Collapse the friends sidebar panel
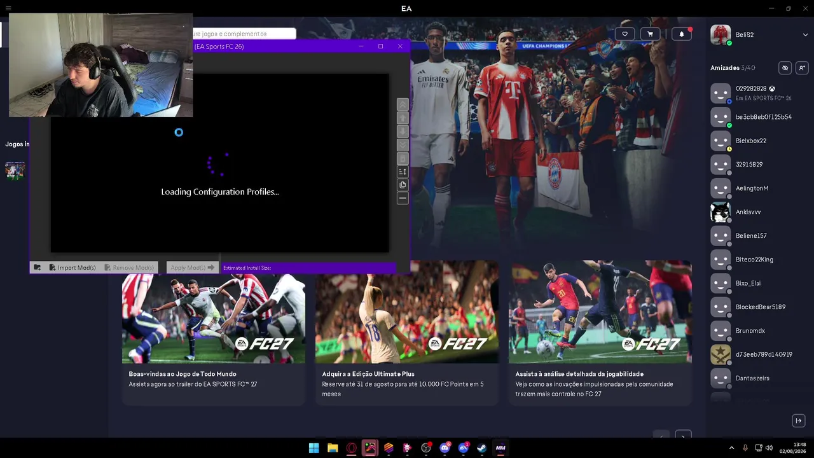The image size is (814, 458). pyautogui.click(x=799, y=420)
